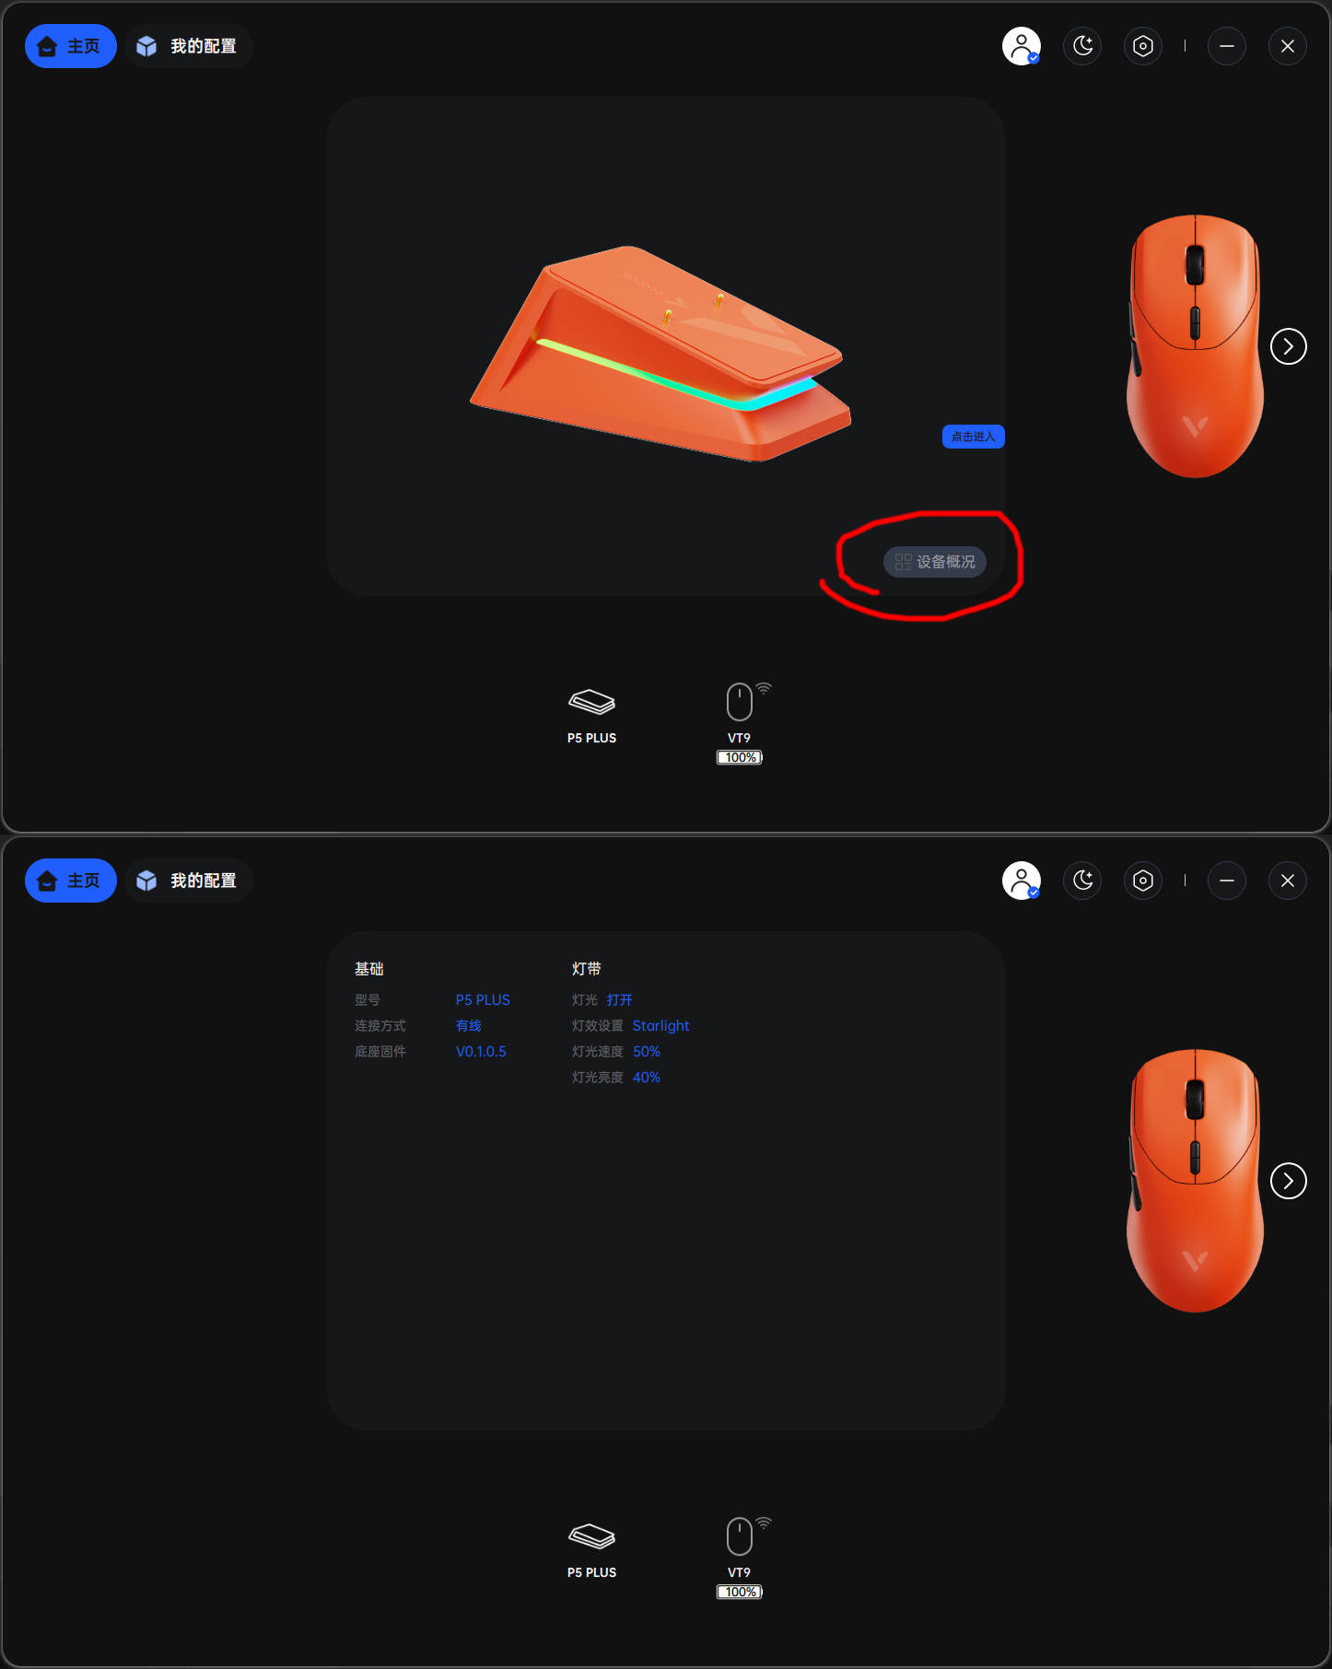Open hexagon settings icon in the 灯带 details window

click(x=1143, y=881)
